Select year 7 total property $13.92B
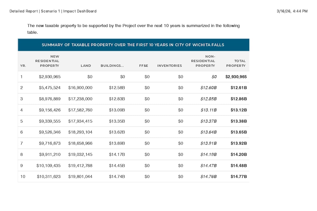 pos(239,143)
